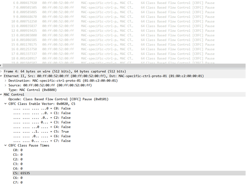Screen dimensions: 246x190
Task: Select the C0: False bit line
Action: point(42,108)
